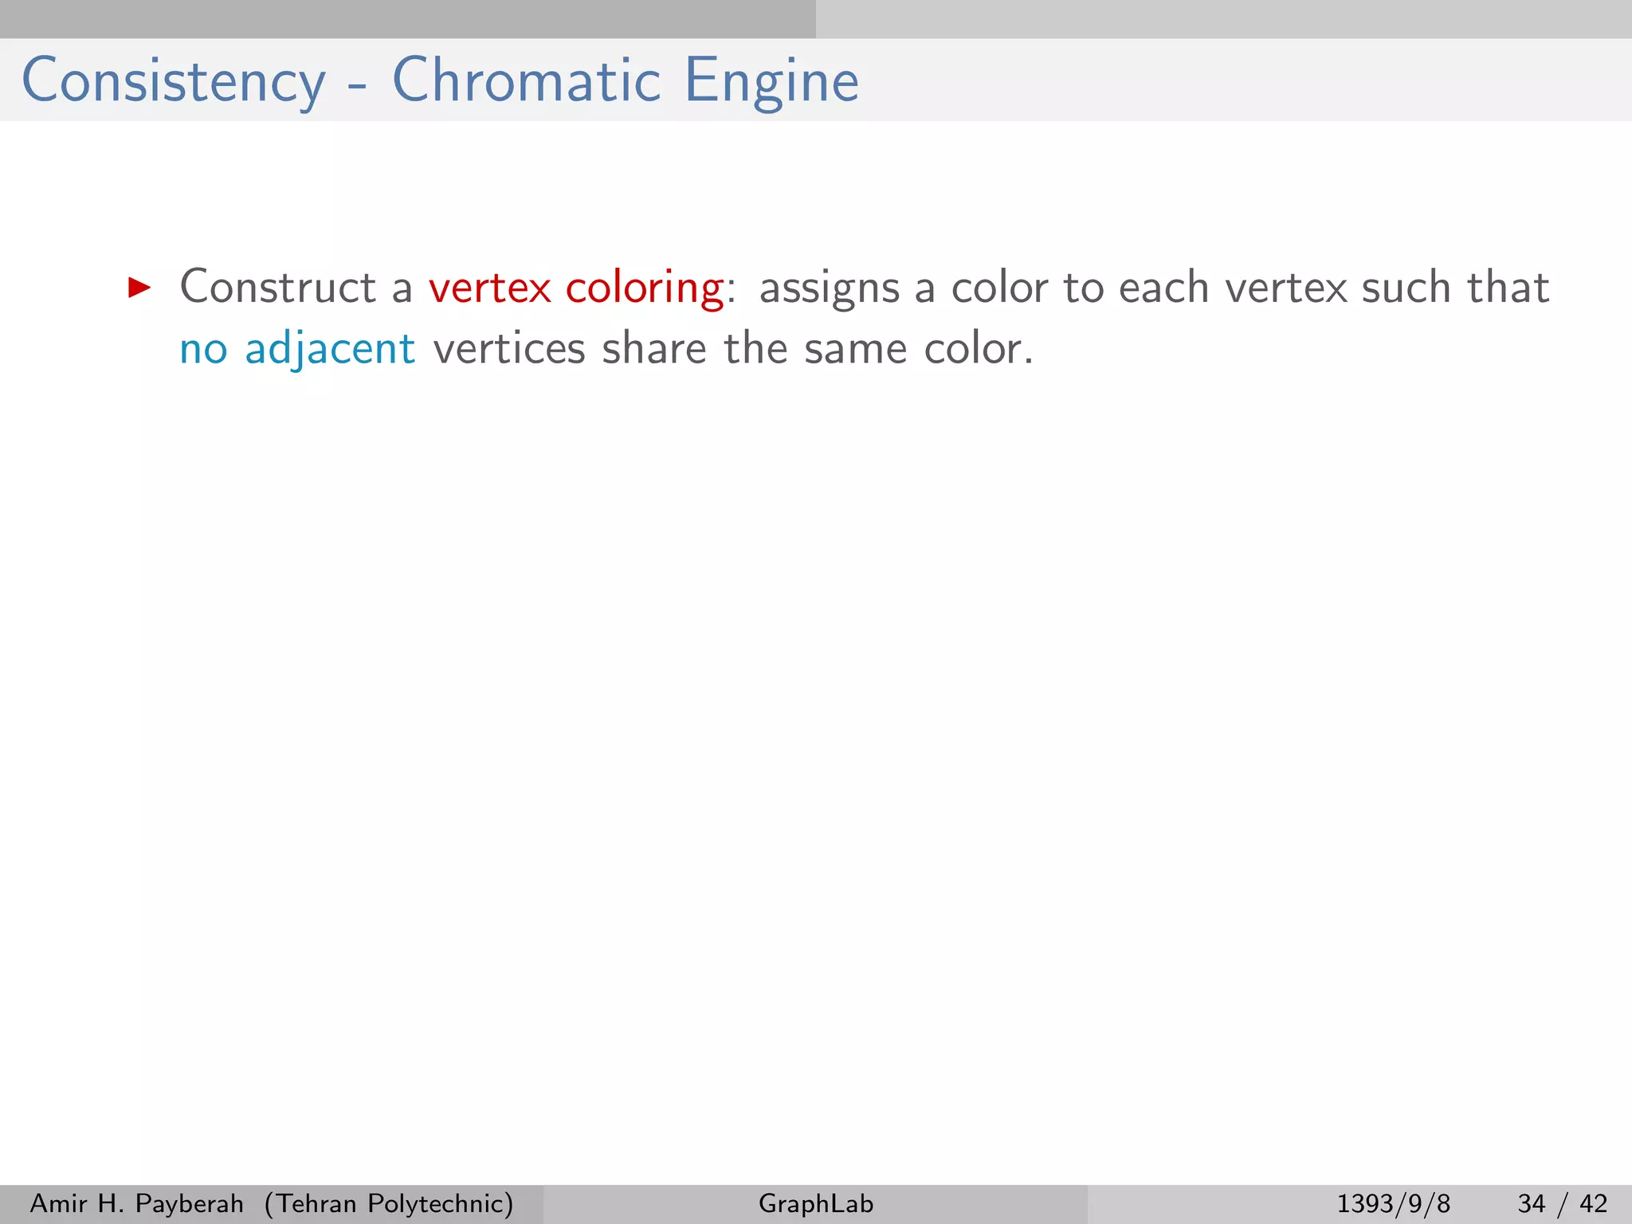Click the red triangle bullet marker
The width and height of the screenshot is (1632, 1224).
coord(139,287)
